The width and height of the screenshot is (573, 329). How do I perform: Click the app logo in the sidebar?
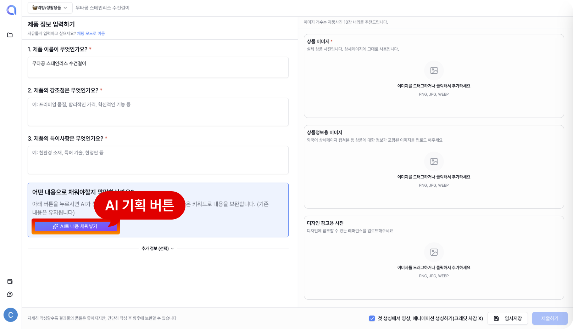(x=11, y=10)
